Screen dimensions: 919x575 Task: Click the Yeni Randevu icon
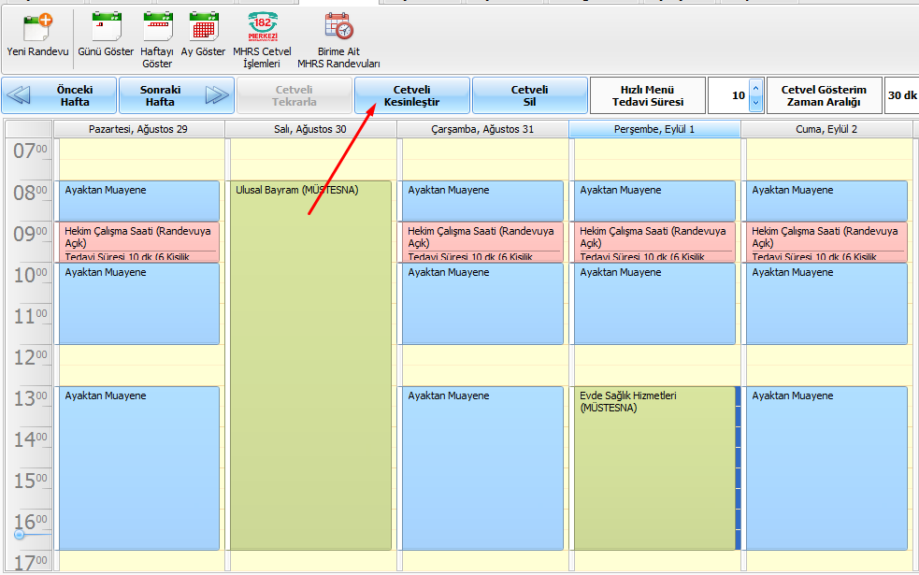point(36,27)
